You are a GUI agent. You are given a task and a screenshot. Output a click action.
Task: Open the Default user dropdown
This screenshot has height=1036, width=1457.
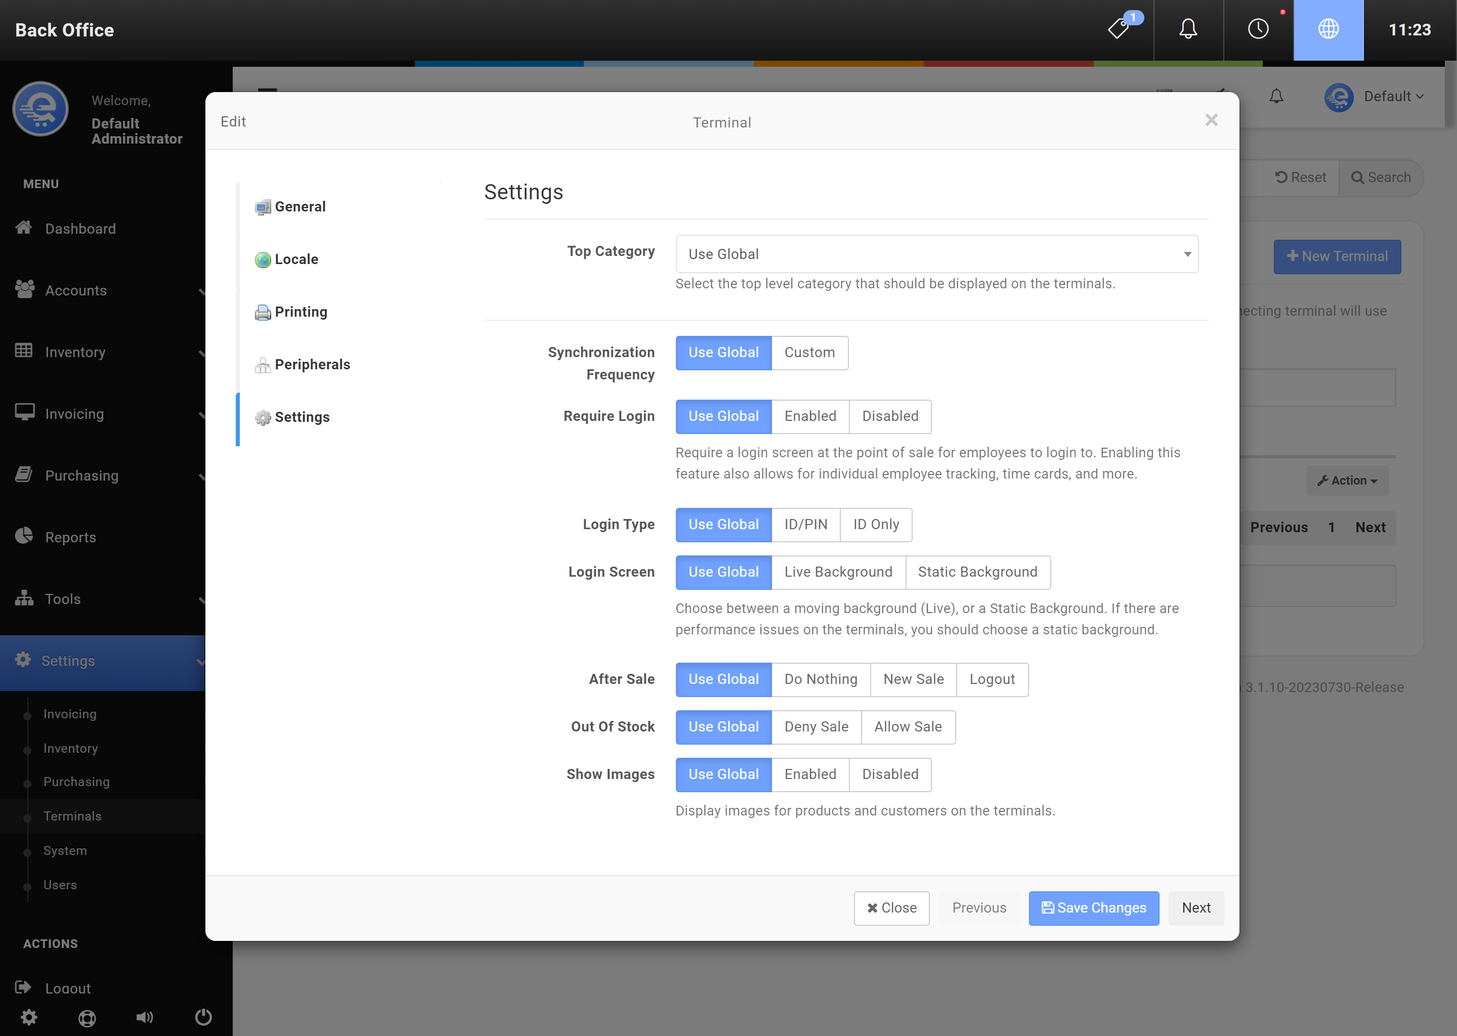(1392, 96)
